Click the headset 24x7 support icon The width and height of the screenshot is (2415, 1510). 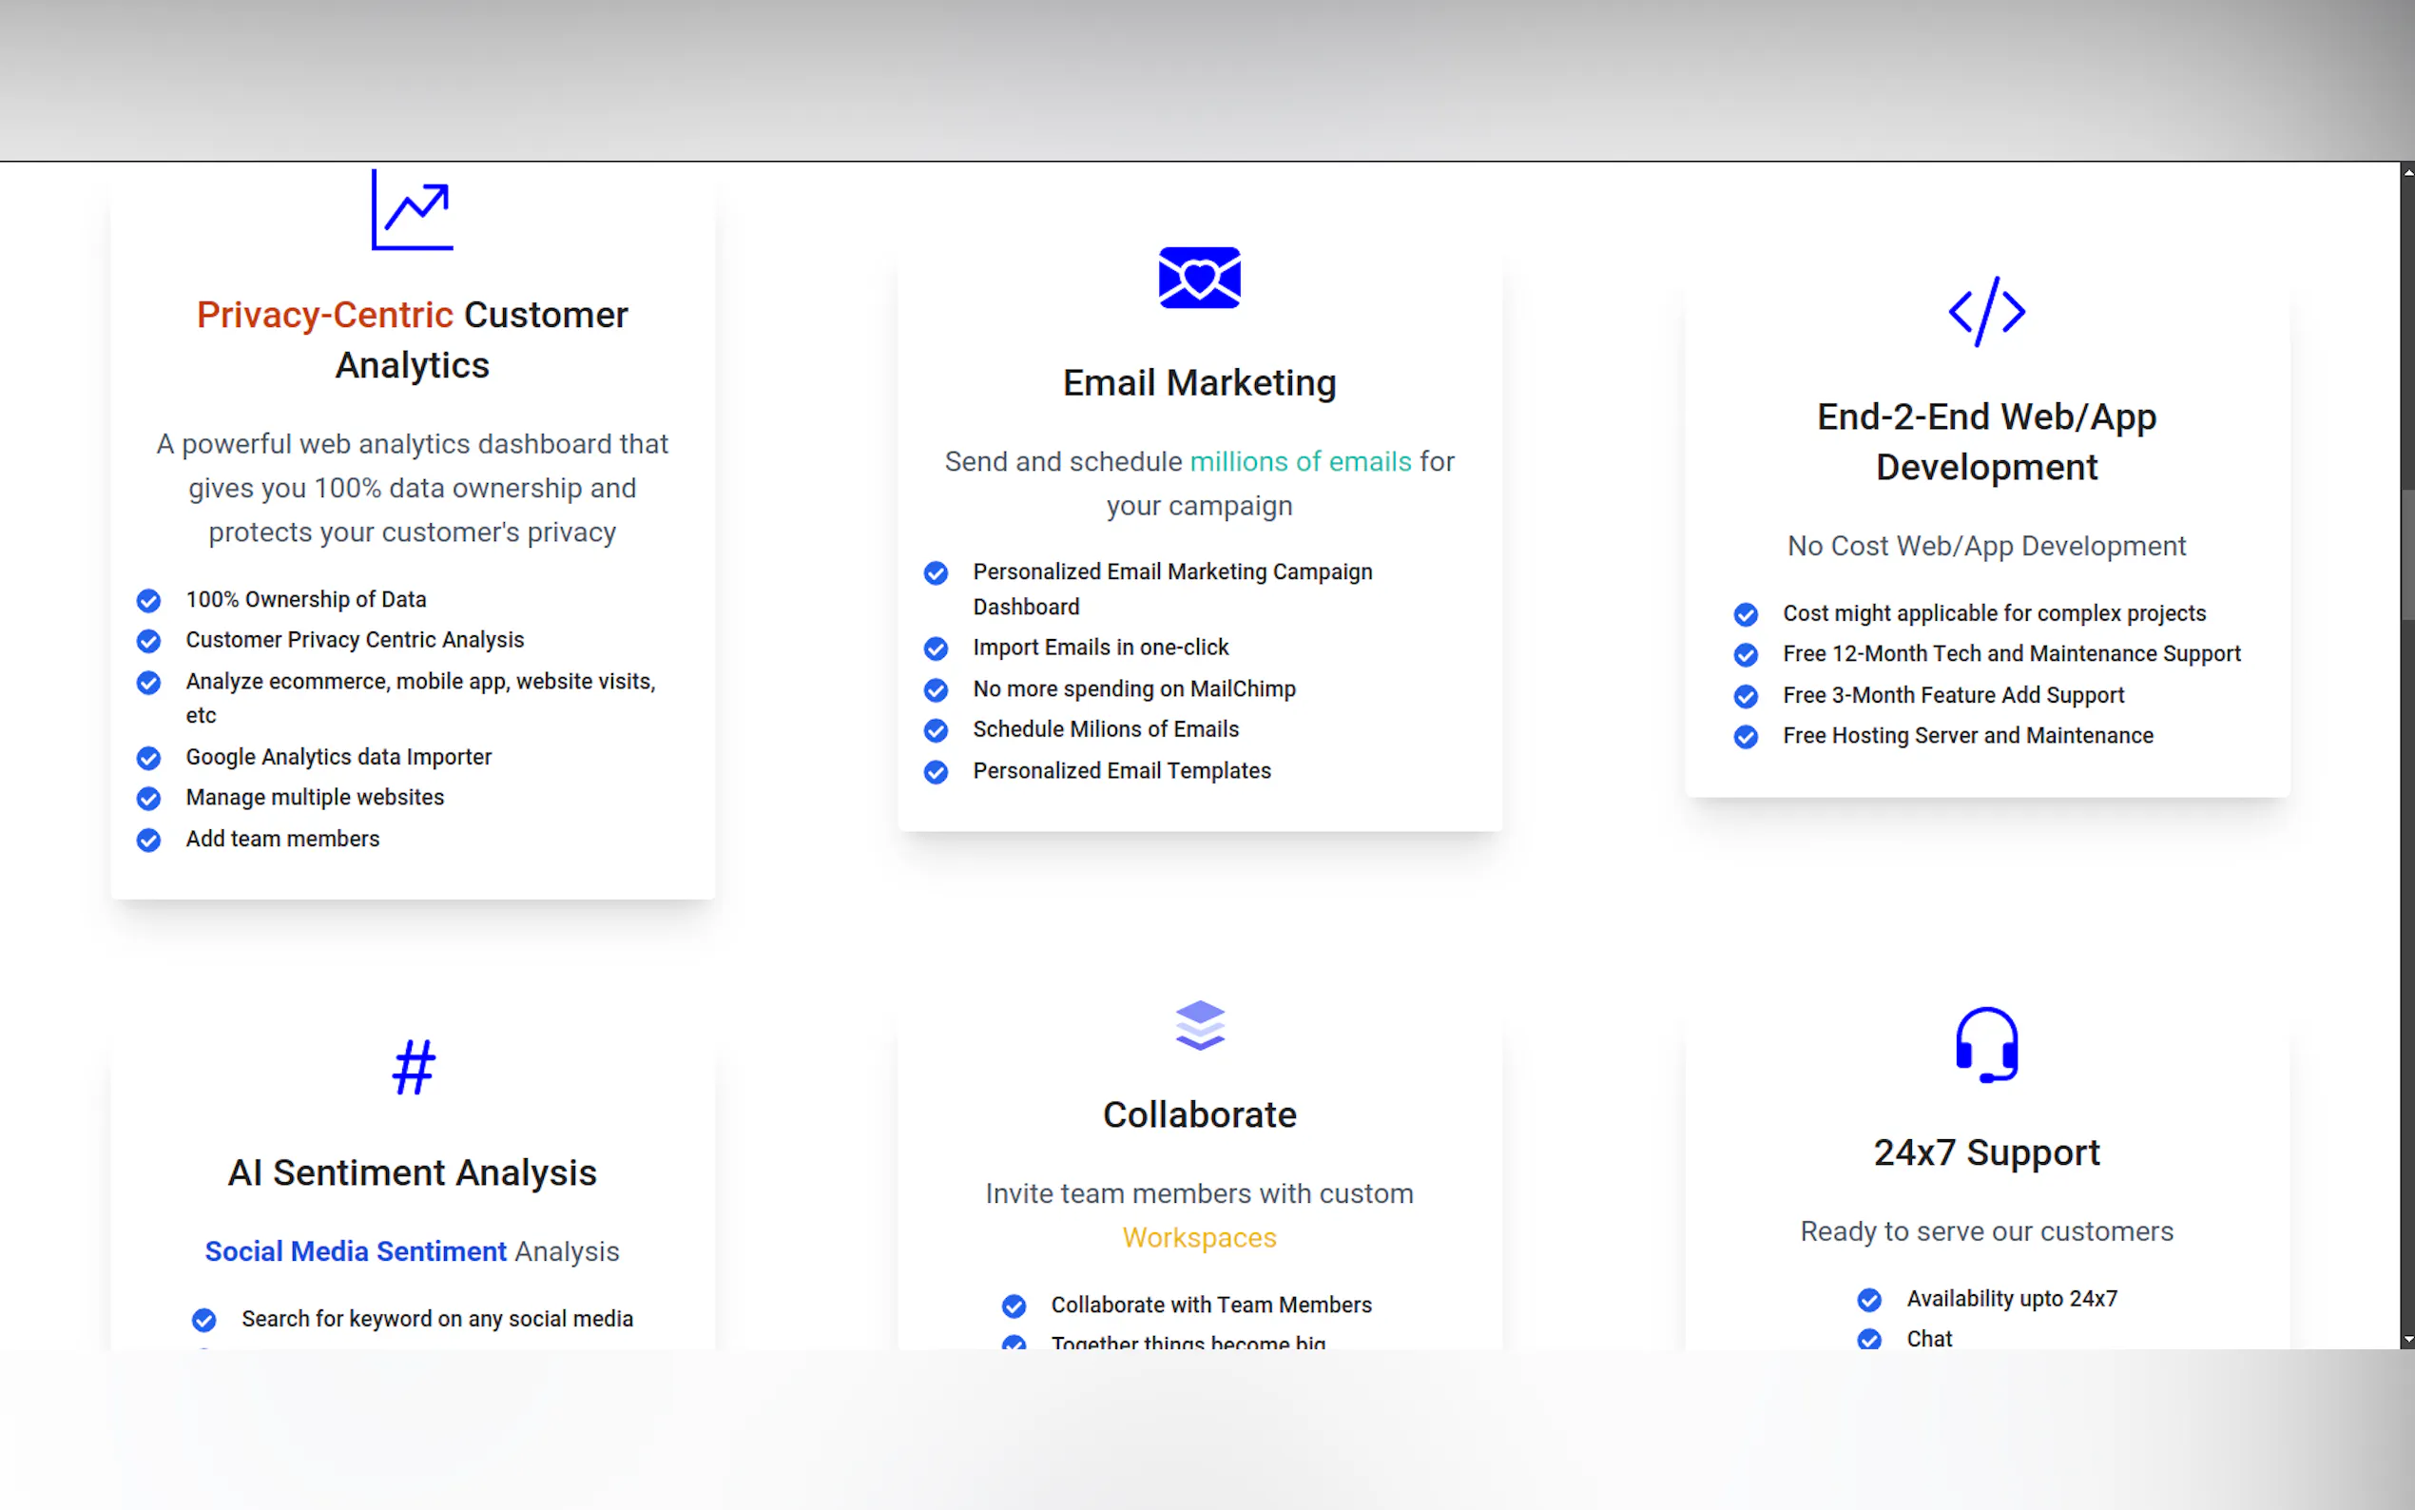tap(1985, 1045)
